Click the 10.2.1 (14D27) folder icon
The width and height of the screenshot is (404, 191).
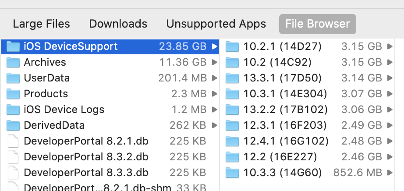(x=232, y=46)
